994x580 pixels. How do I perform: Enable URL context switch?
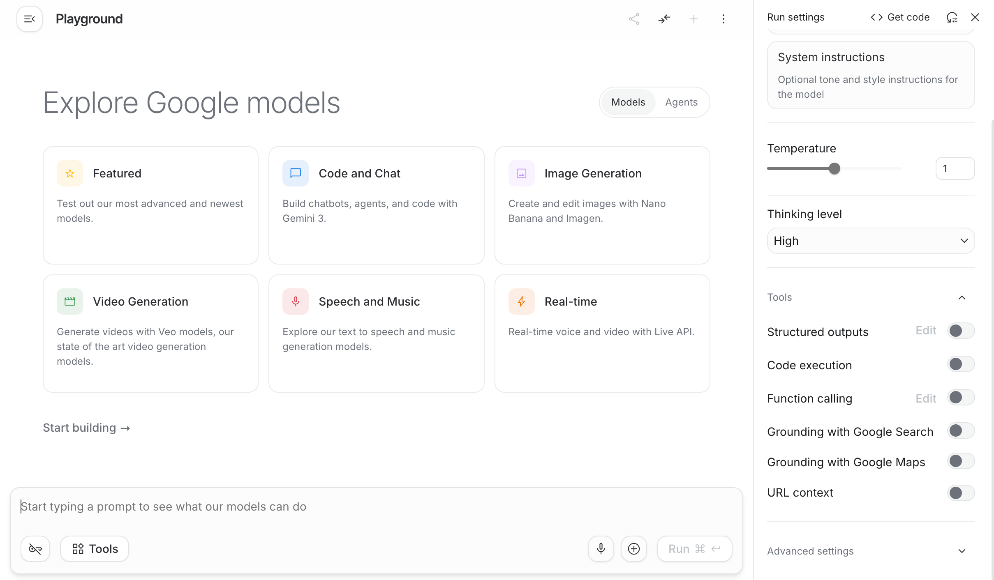[961, 493]
